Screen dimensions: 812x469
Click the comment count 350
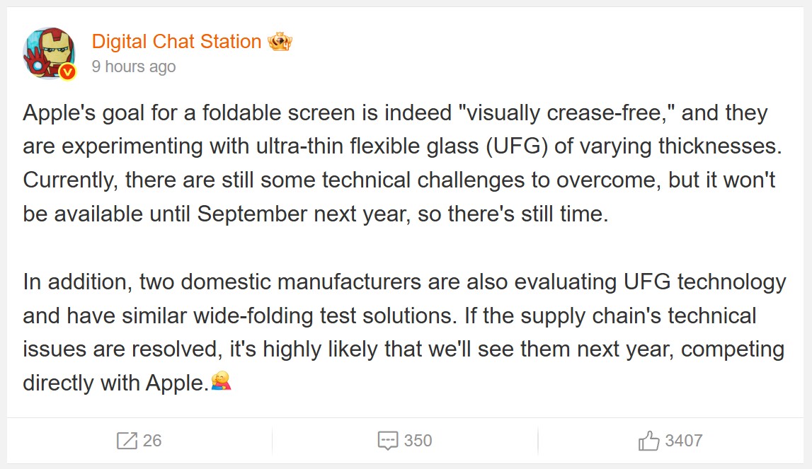point(418,441)
